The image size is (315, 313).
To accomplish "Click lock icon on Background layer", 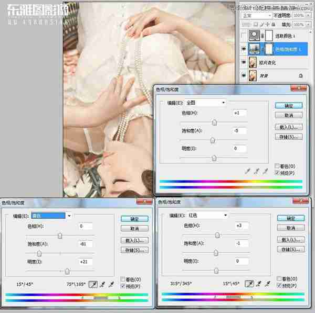I will point(300,76).
